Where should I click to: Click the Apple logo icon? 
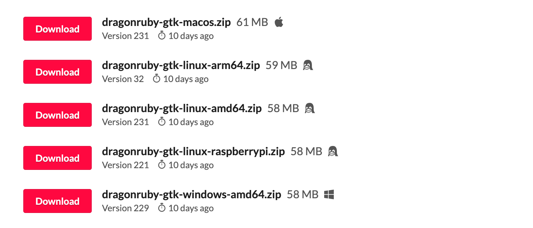(x=279, y=23)
